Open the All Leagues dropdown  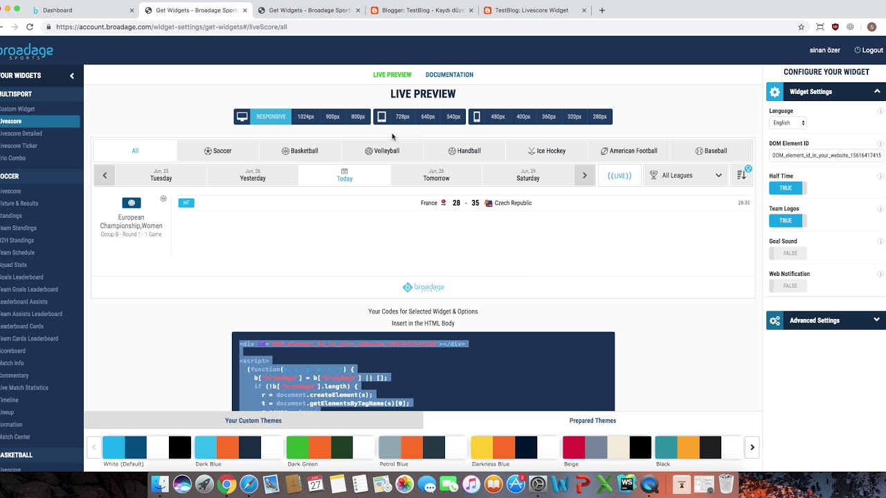686,175
